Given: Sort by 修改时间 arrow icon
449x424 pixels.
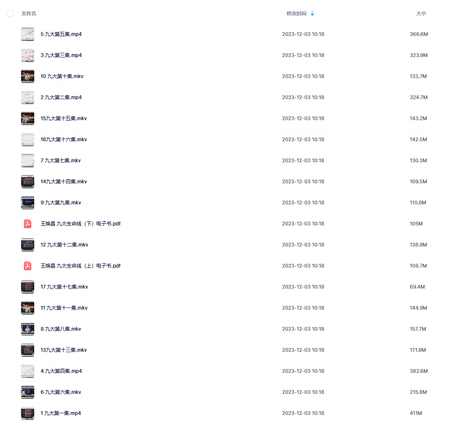Looking at the screenshot, I should coord(312,14).
